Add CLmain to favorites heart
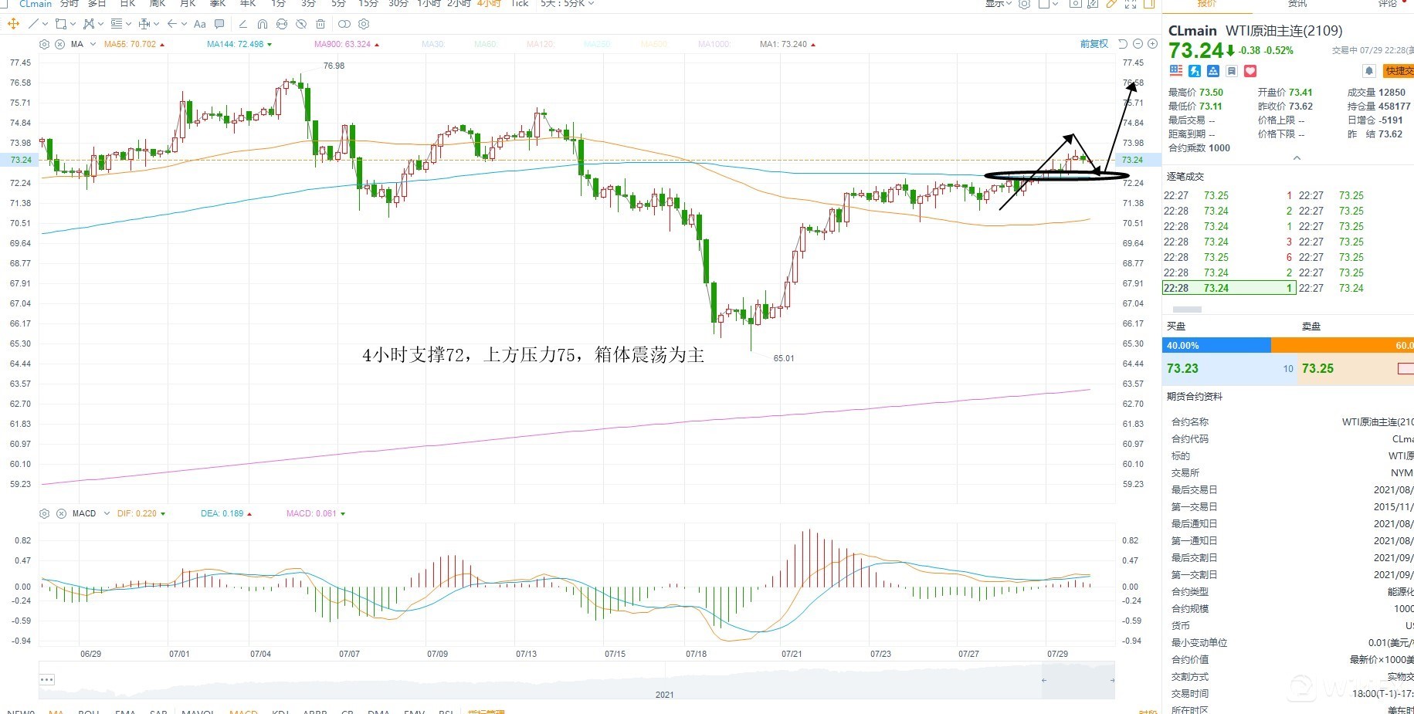This screenshot has width=1414, height=714. tap(1250, 71)
